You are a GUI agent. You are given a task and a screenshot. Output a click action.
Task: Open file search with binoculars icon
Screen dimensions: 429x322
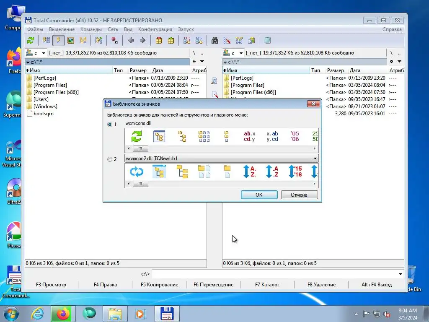215,41
